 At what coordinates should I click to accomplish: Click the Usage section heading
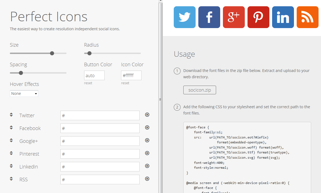coord(184,54)
